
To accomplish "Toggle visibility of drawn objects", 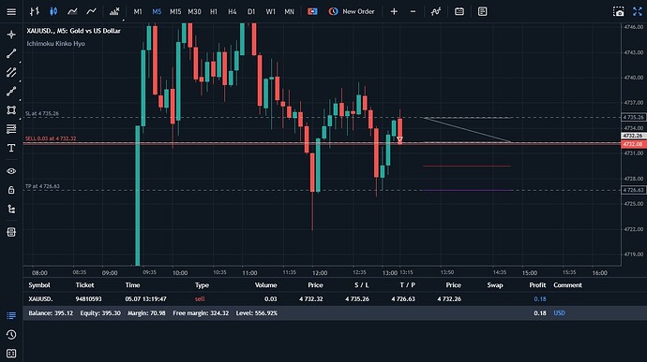I will click(11, 171).
